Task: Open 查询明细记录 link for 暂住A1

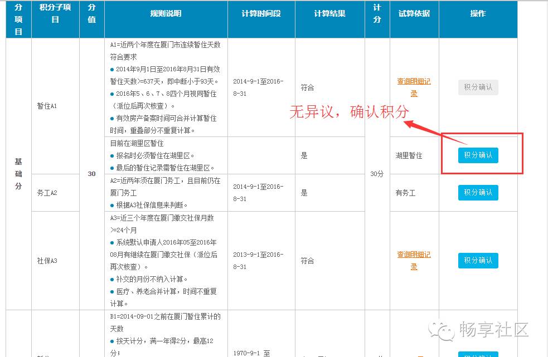Action: [x=414, y=87]
